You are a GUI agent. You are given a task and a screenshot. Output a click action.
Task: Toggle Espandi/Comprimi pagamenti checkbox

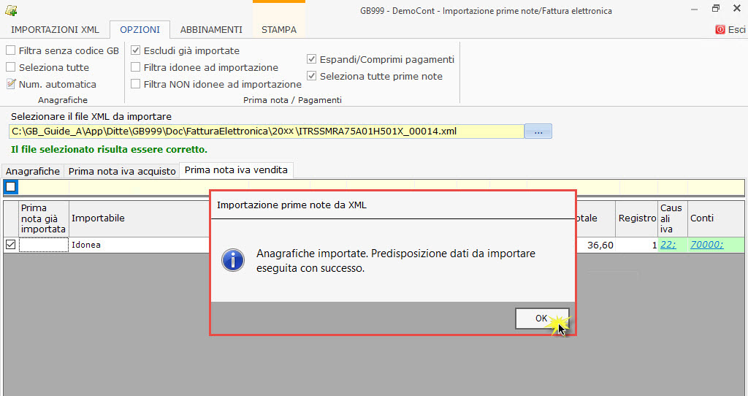point(312,59)
